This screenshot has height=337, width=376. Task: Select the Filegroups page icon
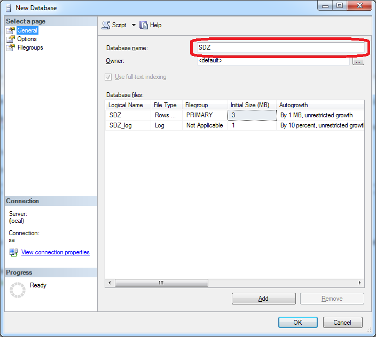click(x=11, y=47)
